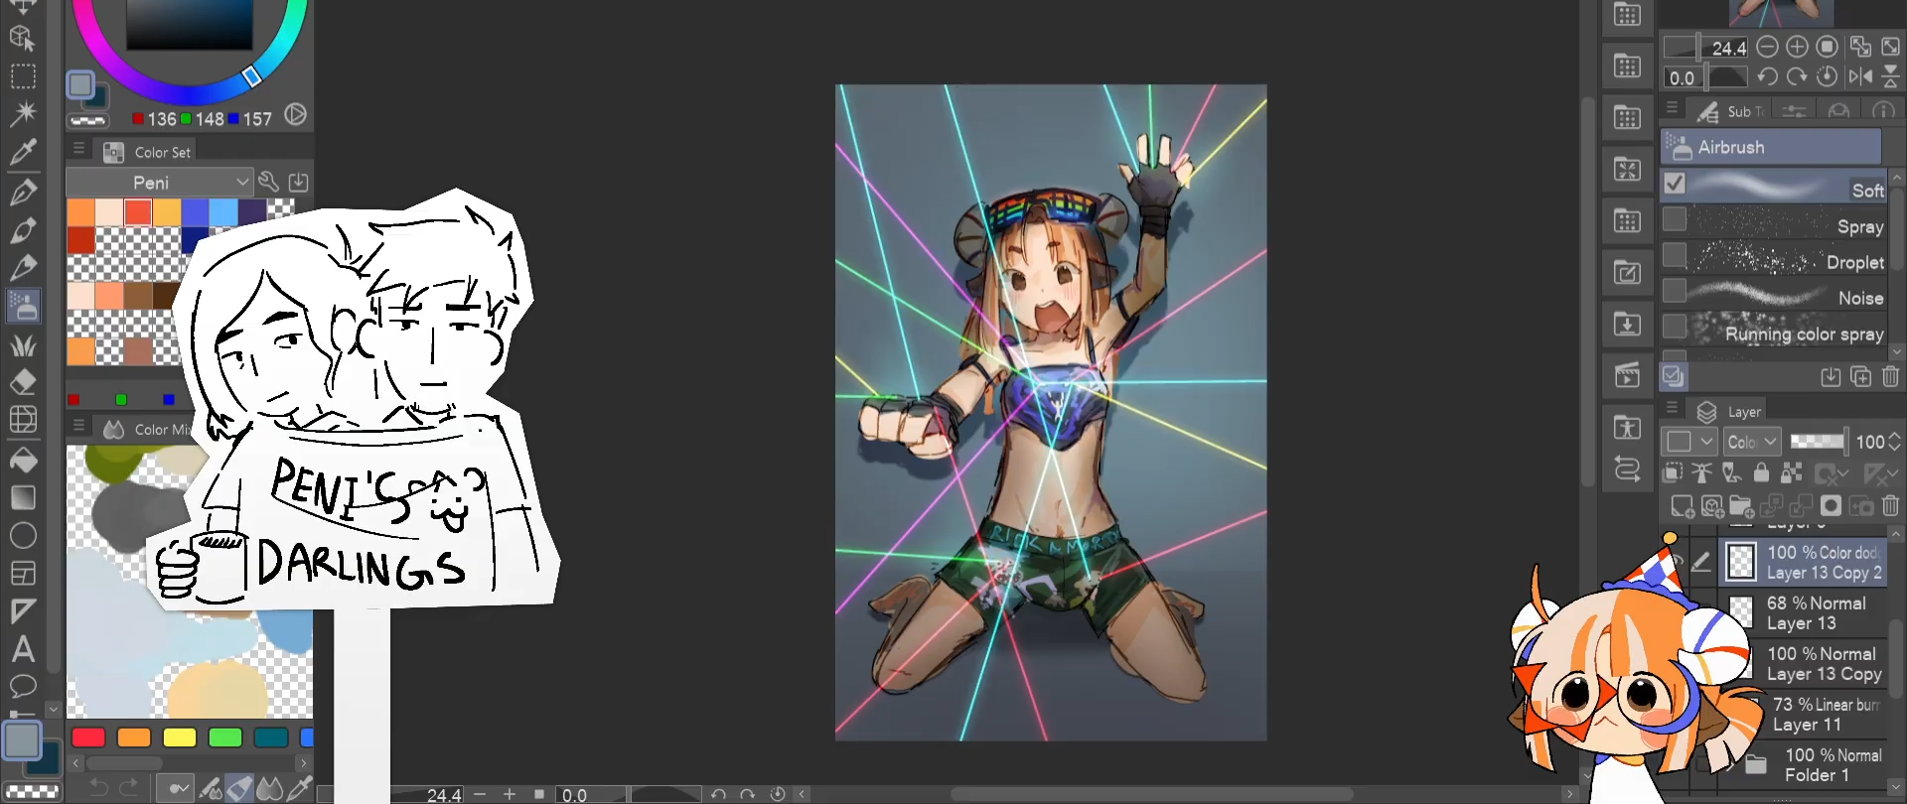Image resolution: width=1907 pixels, height=804 pixels.
Task: Select the Soft airbrush sub tool
Action: pos(1774,187)
